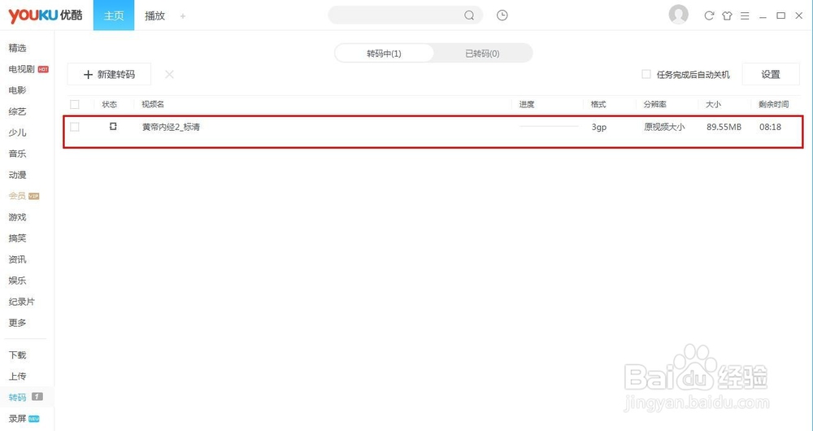The image size is (813, 431).
Task: Click the 剩余时间 column header
Action: tap(774, 104)
